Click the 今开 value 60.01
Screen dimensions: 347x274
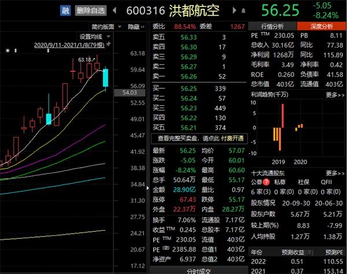pyautogui.click(x=237, y=160)
